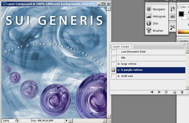Select the Last Document State row
The width and height of the screenshot is (189, 123).
(x=151, y=52)
